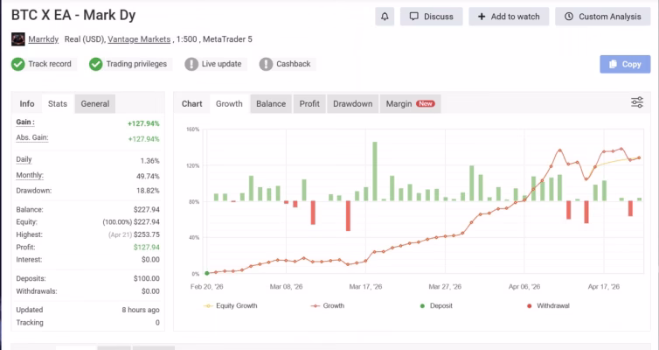Click the Track record checkmark icon
659x350 pixels.
coord(18,64)
